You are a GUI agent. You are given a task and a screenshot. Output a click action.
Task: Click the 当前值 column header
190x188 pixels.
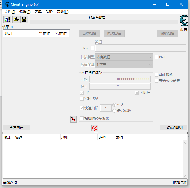pos(45,33)
